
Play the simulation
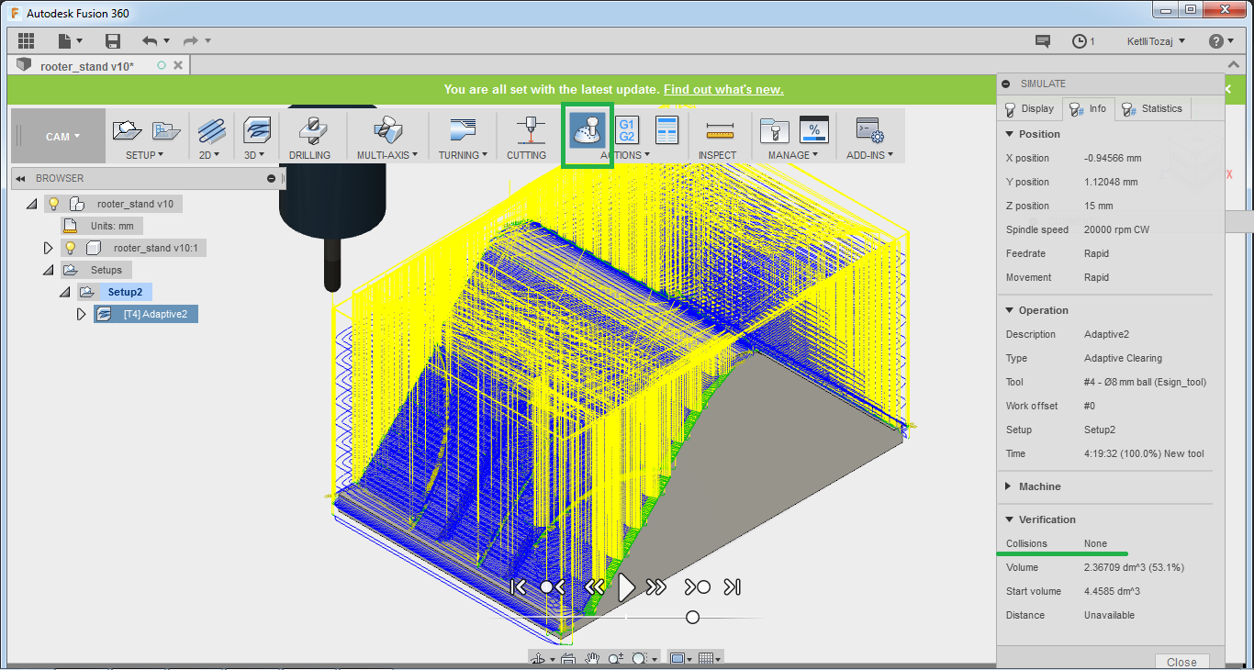click(626, 586)
